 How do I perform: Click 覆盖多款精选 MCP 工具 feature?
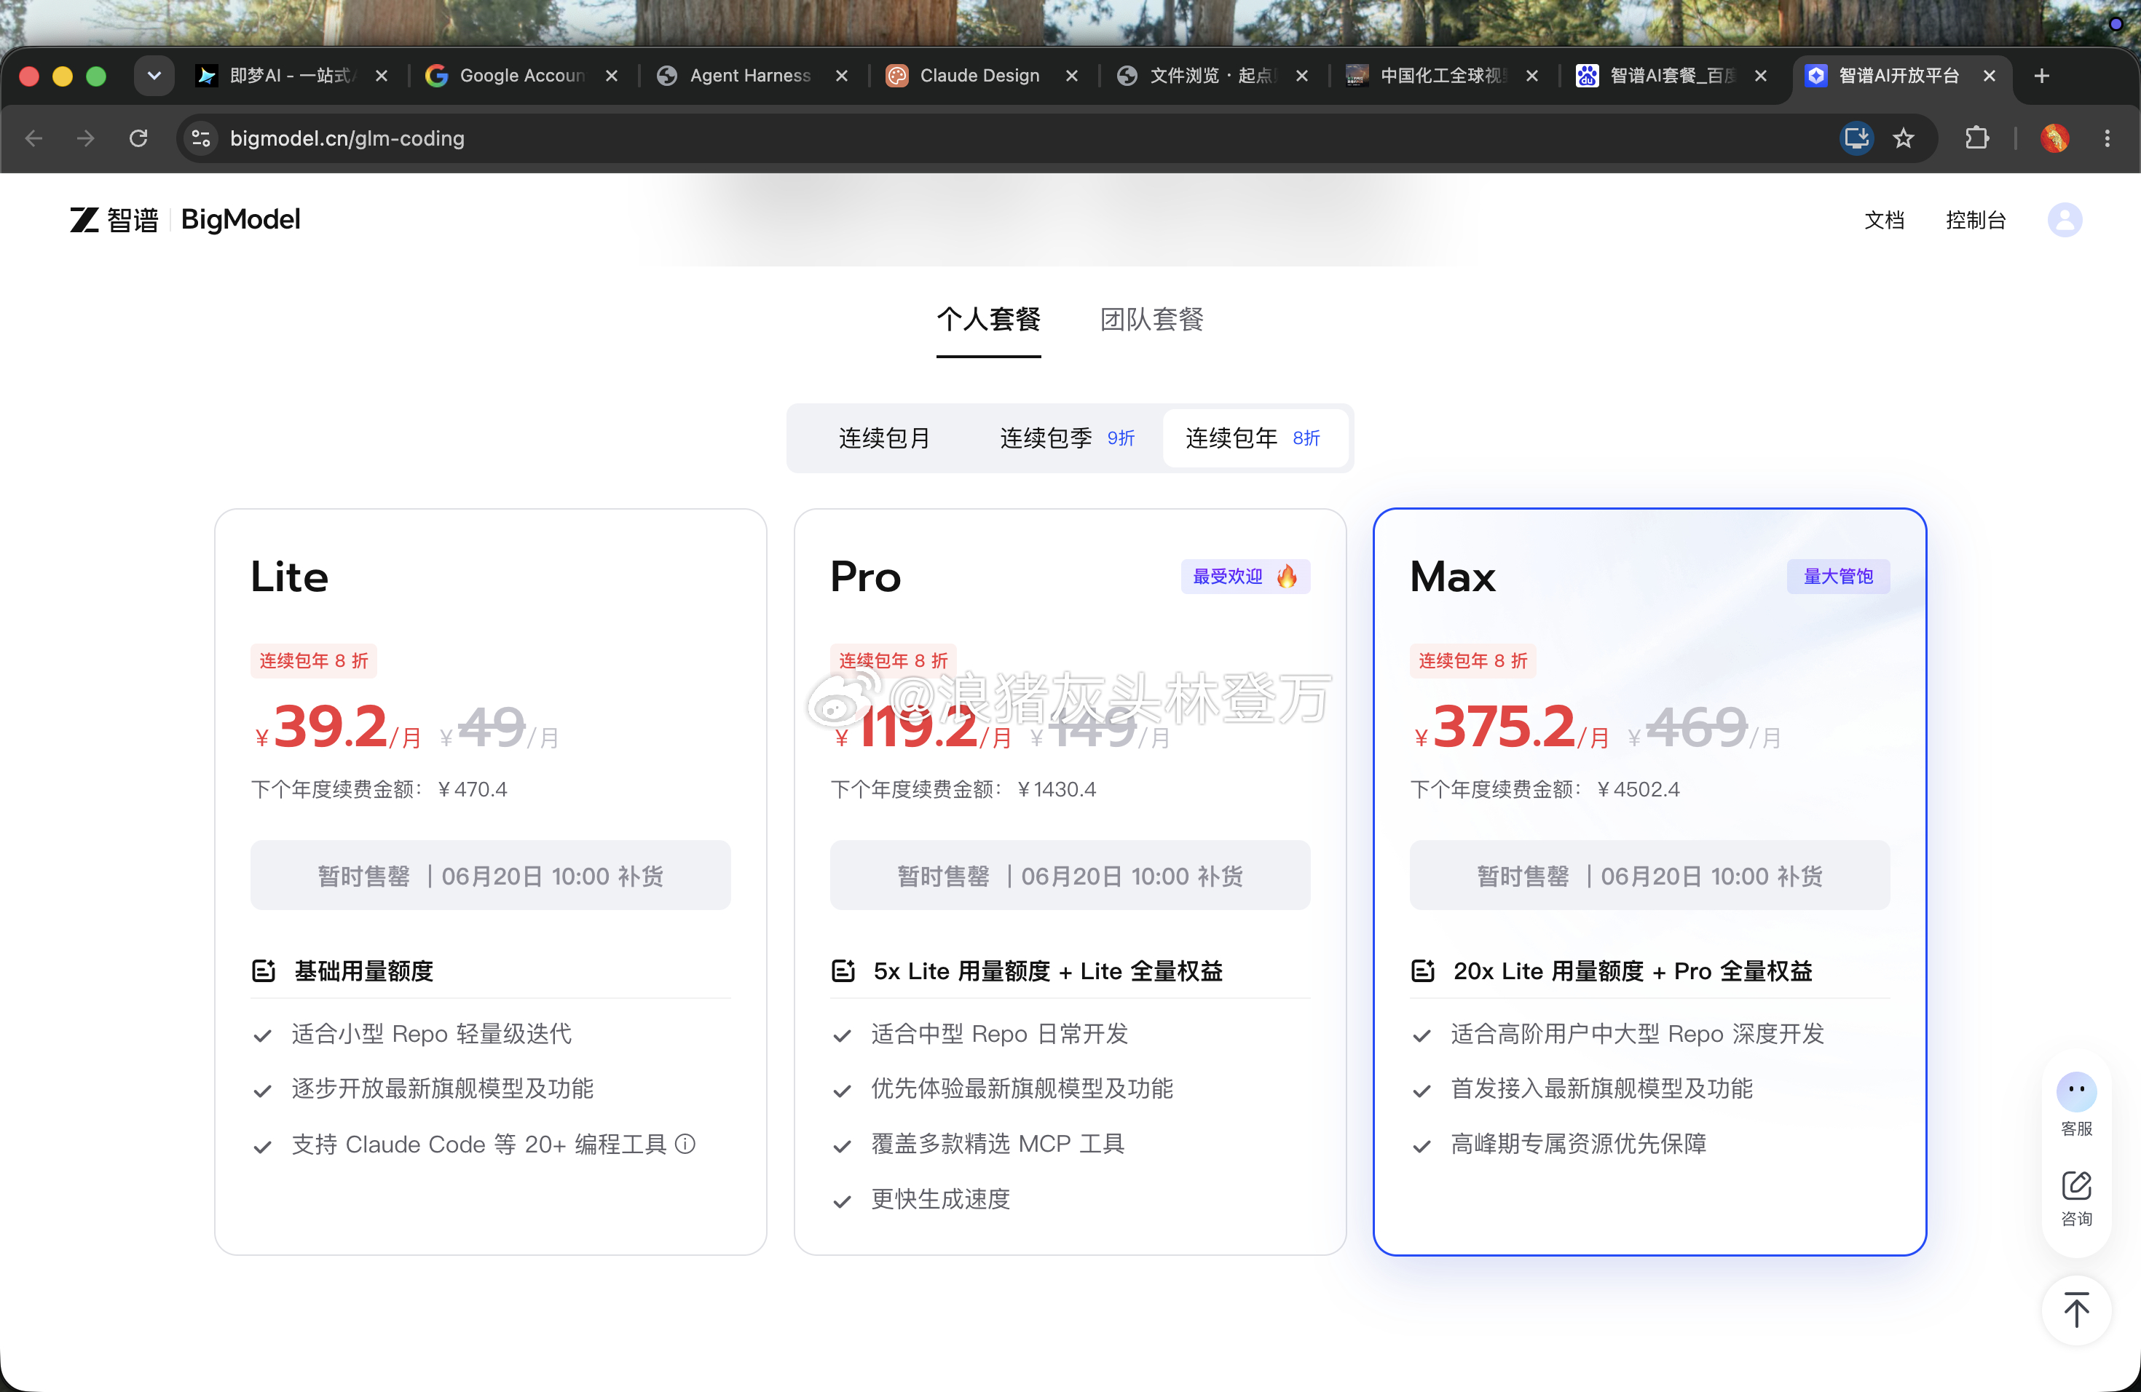tap(998, 1144)
